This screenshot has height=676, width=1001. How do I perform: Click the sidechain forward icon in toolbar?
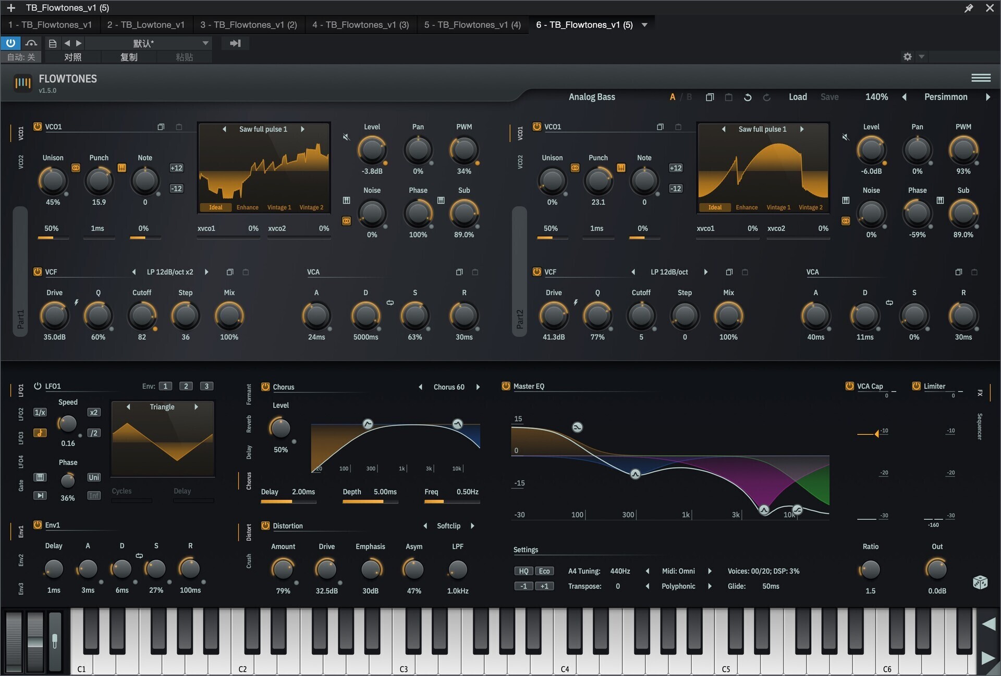tap(235, 43)
